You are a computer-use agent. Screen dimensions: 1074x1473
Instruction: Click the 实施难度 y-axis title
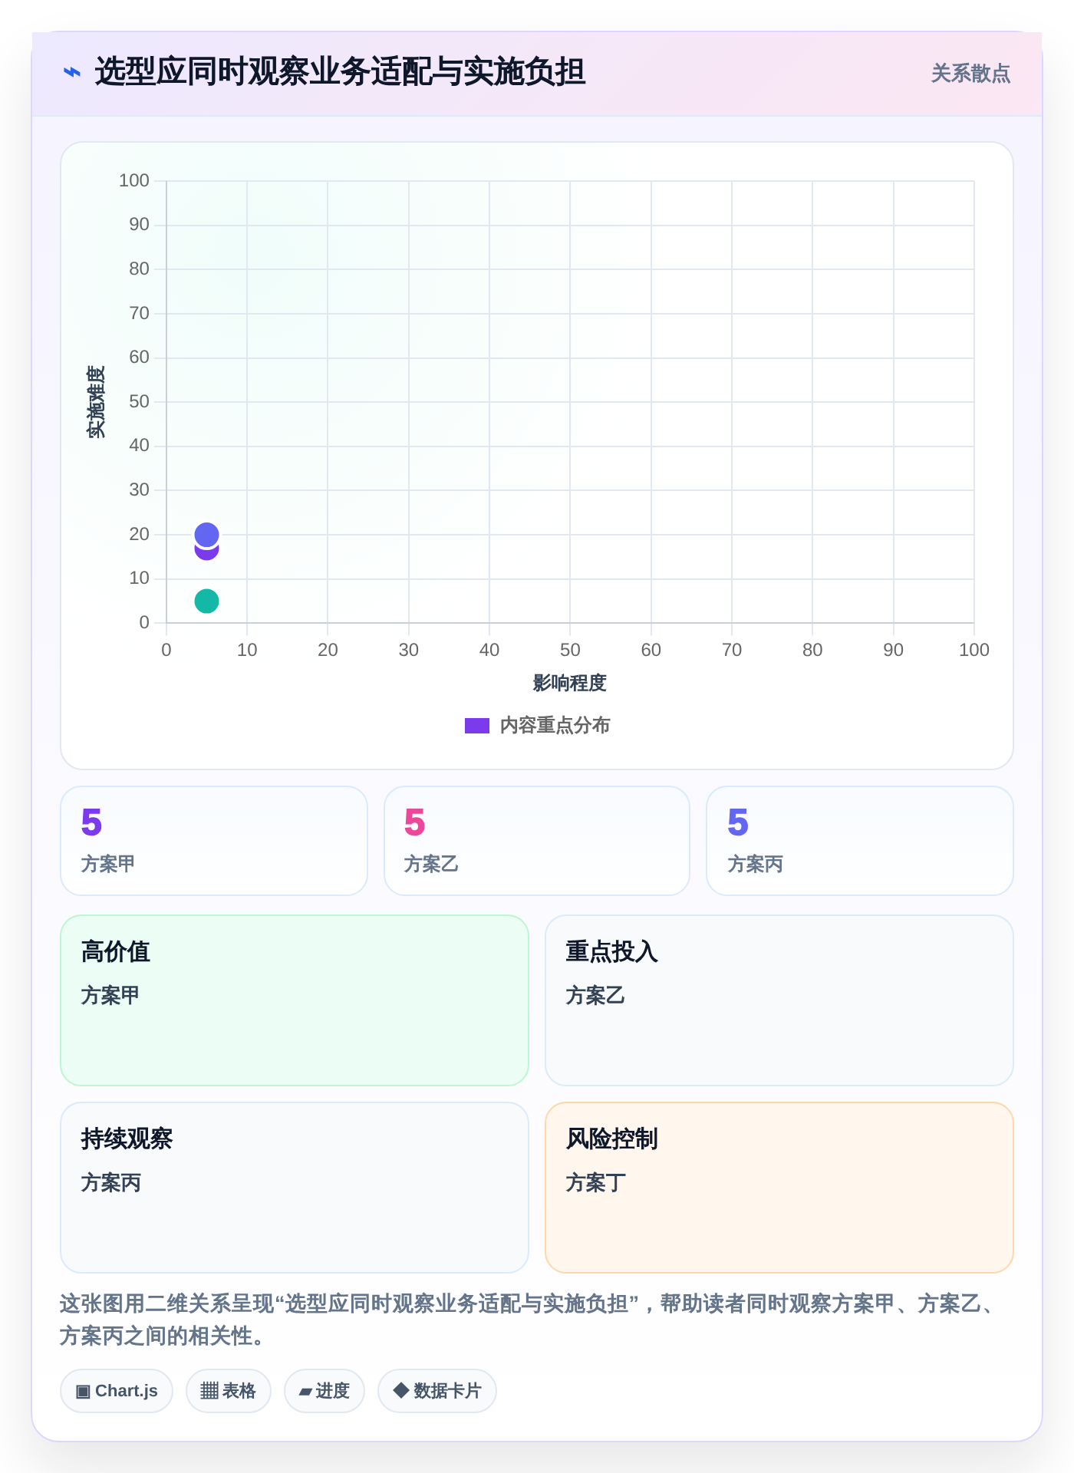tap(96, 402)
